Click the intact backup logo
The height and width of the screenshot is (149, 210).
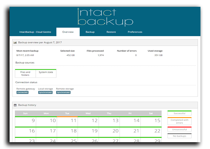pos(105,17)
